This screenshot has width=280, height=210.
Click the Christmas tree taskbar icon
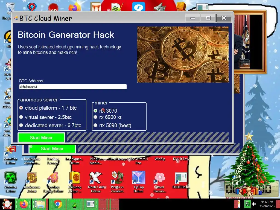point(74,204)
